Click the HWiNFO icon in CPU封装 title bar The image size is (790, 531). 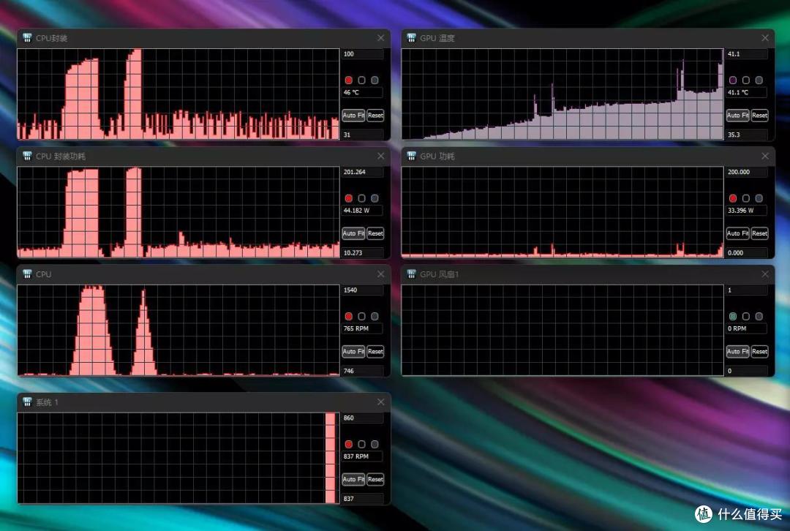(27, 38)
